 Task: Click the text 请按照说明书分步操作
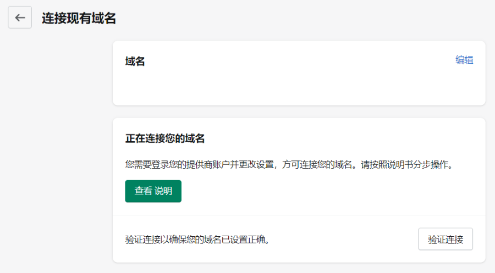click(x=407, y=165)
